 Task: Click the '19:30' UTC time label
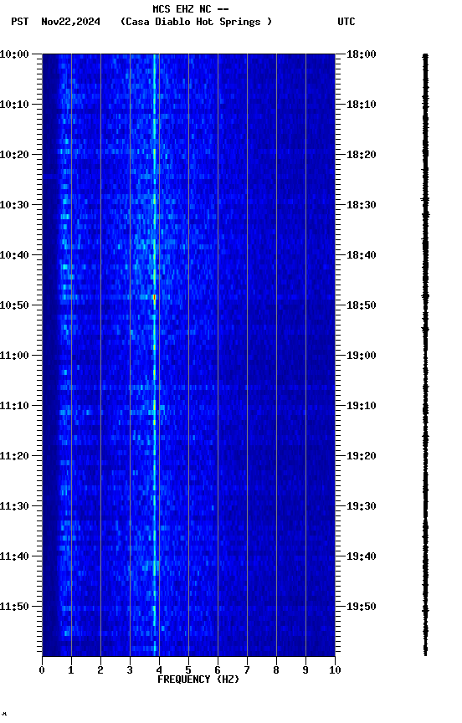pyautogui.click(x=362, y=506)
